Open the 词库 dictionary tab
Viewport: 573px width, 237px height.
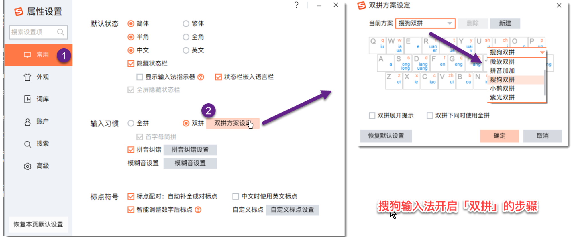tap(38, 99)
